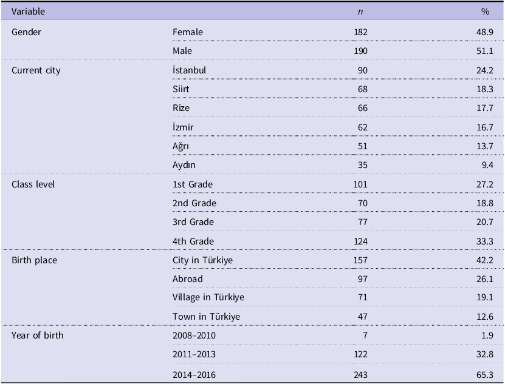The image size is (505, 384).
Task: Select the Abroad birth place cell
Action: click(188, 279)
